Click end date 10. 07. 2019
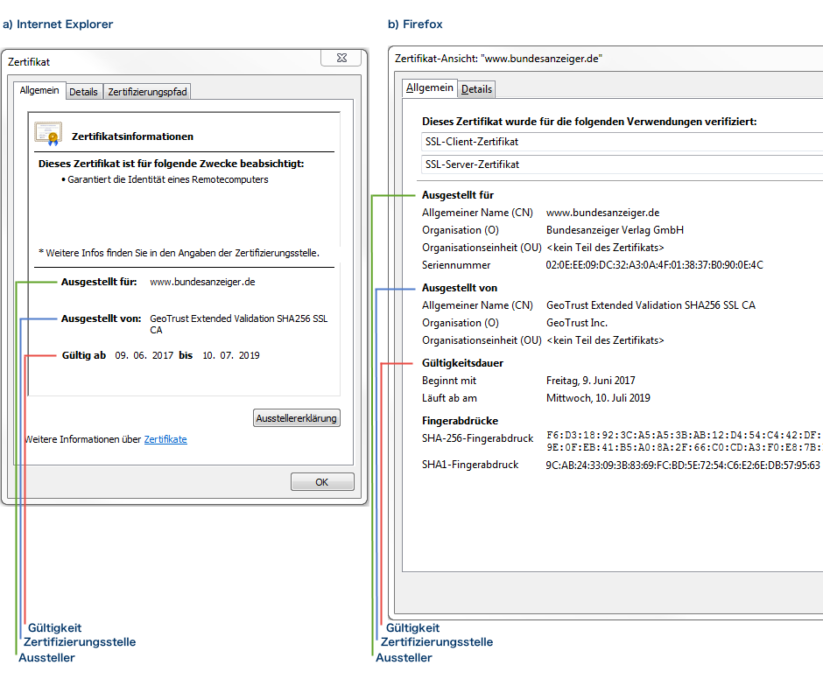 click(x=231, y=355)
